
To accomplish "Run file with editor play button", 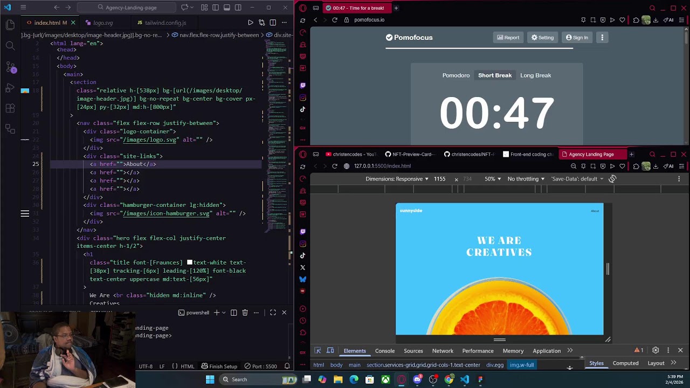I will click(x=250, y=23).
